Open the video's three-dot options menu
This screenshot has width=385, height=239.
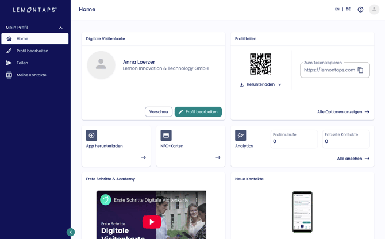pos(197,200)
